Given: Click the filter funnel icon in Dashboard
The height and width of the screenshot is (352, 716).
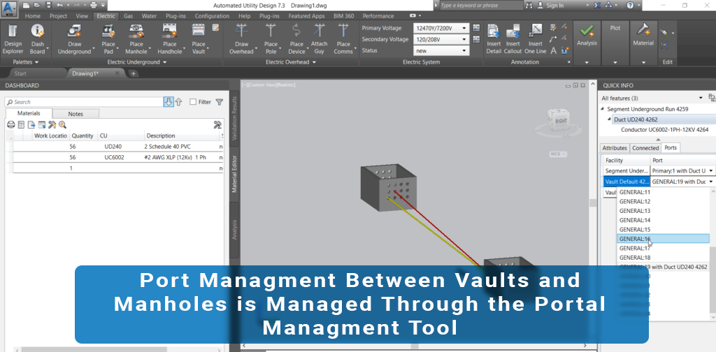Looking at the screenshot, I should pyautogui.click(x=219, y=102).
